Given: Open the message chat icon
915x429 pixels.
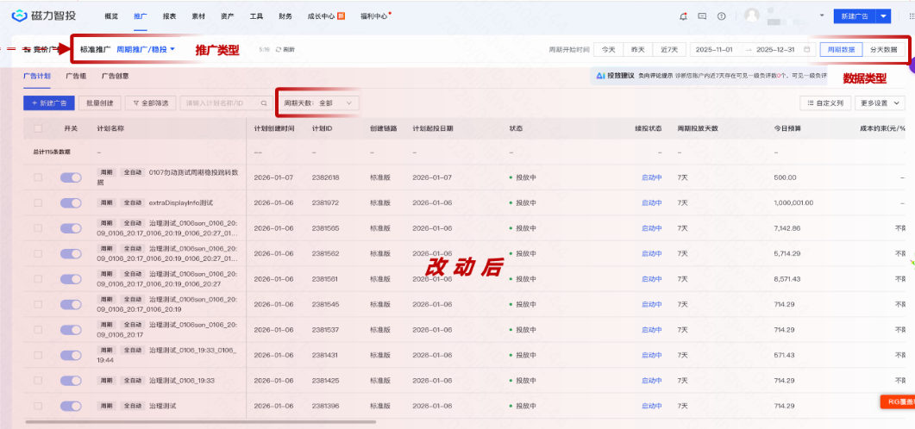Looking at the screenshot, I should click(x=702, y=16).
